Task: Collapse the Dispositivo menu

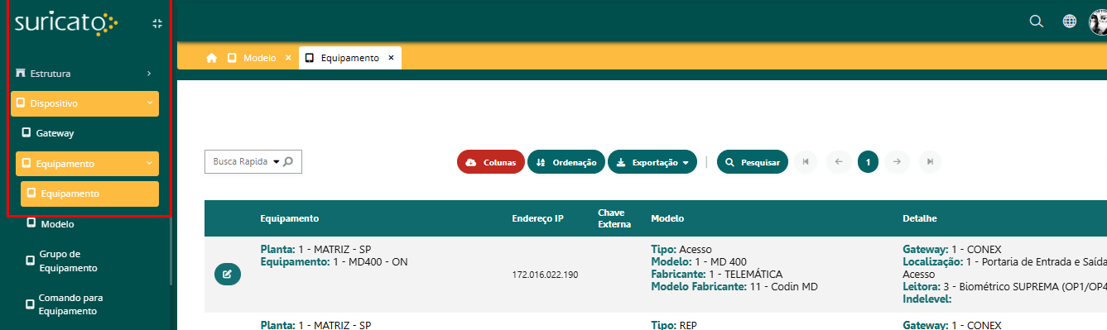Action: point(84,103)
